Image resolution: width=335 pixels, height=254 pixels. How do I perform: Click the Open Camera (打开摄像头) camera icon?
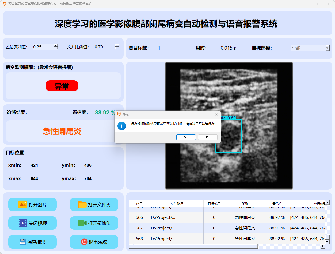pyautogui.click(x=82, y=223)
